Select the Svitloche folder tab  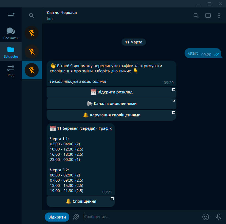pos(11,52)
